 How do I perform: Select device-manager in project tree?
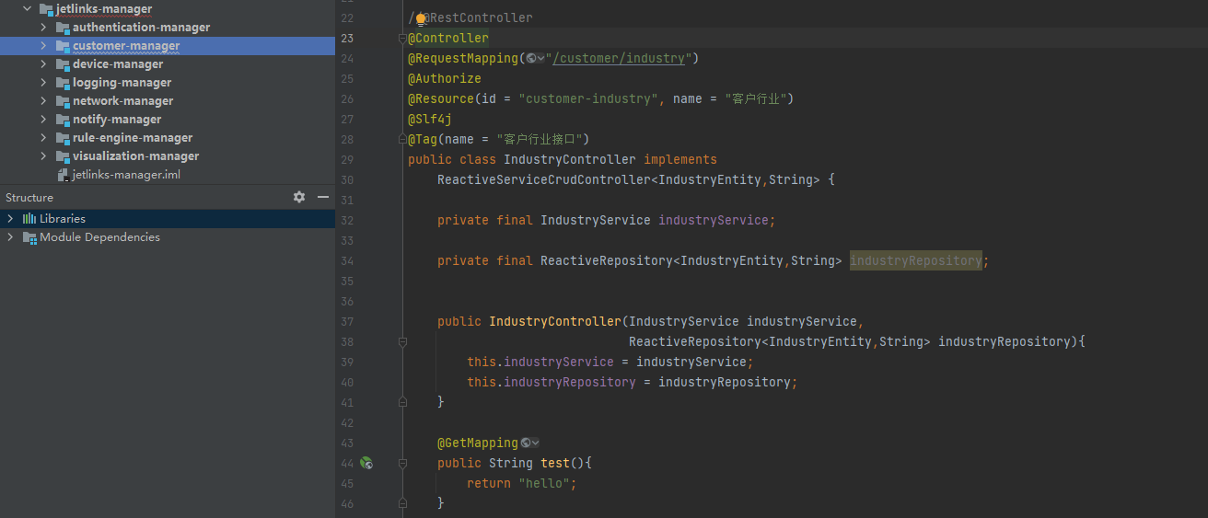point(118,64)
